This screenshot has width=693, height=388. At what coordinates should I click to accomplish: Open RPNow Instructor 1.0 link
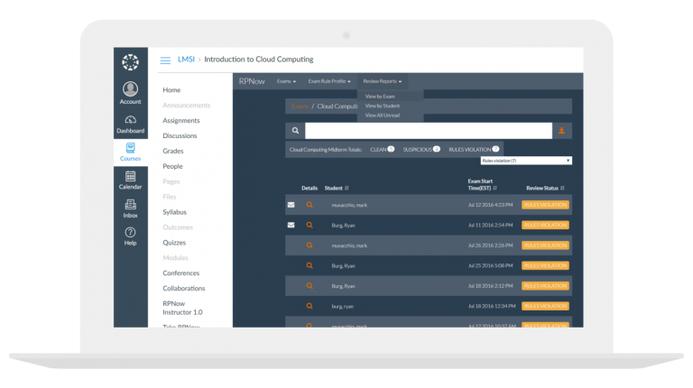pos(182,308)
